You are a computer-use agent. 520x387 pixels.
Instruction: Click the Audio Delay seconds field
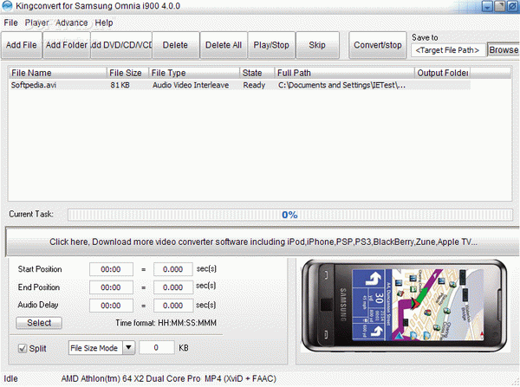click(x=173, y=306)
